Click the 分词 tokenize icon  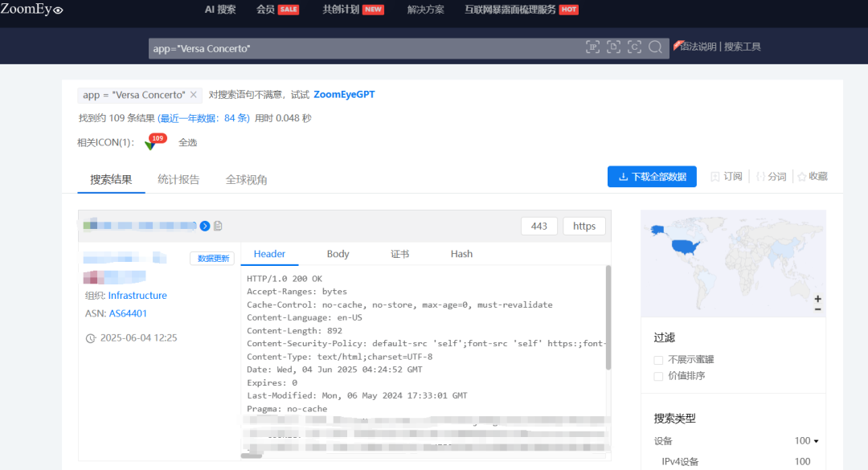click(760, 177)
